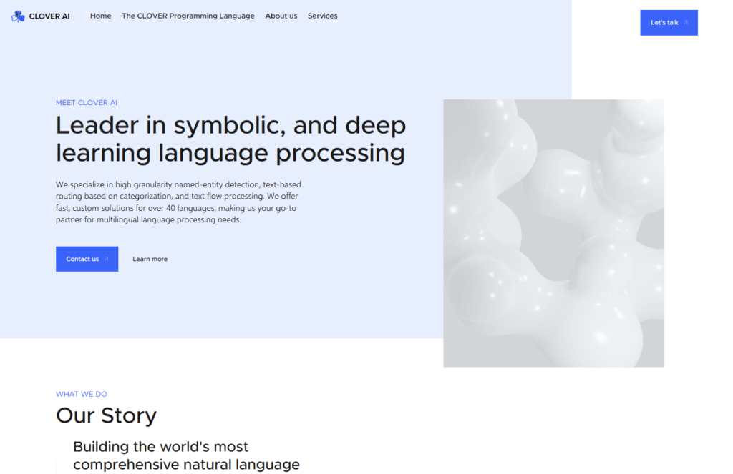Go to The CLOVER Programming Language page
This screenshot has width=733, height=474.
188,16
